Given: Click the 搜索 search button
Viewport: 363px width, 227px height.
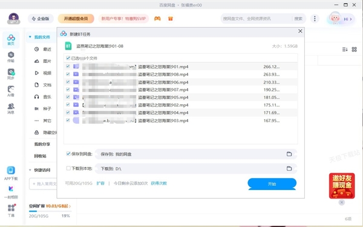Looking at the screenshot, I should pyautogui.click(x=298, y=19).
